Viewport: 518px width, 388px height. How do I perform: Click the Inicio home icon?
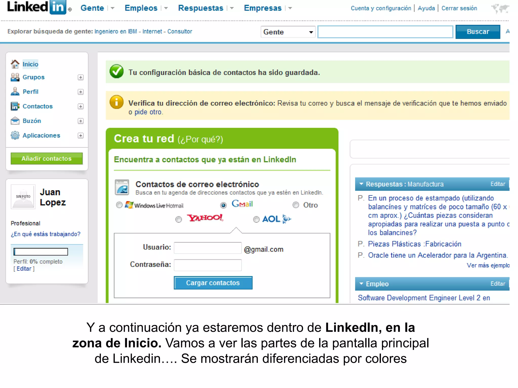point(15,64)
